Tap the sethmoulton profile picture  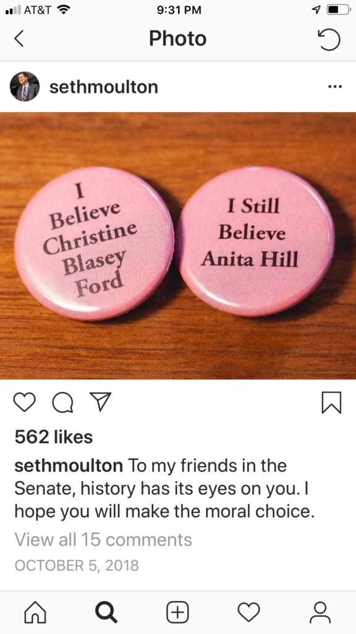[x=25, y=87]
